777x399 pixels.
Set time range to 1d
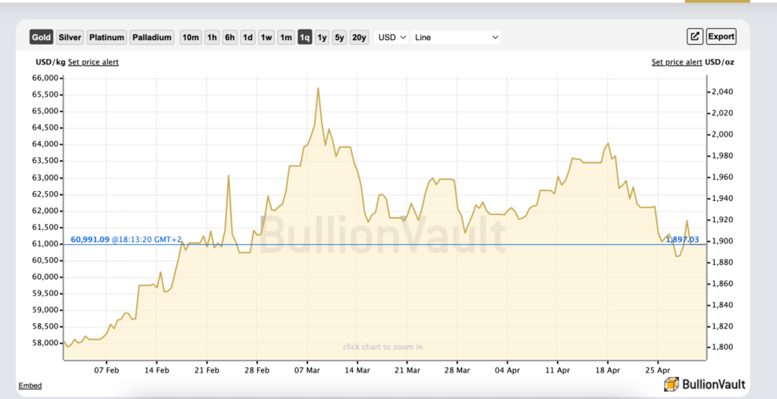tap(248, 37)
